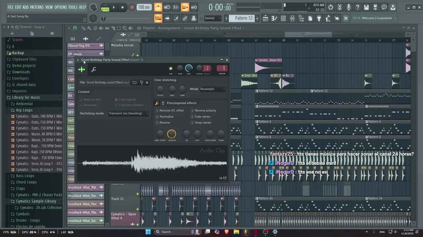Open the PATTERNS menu

[x=37, y=7]
